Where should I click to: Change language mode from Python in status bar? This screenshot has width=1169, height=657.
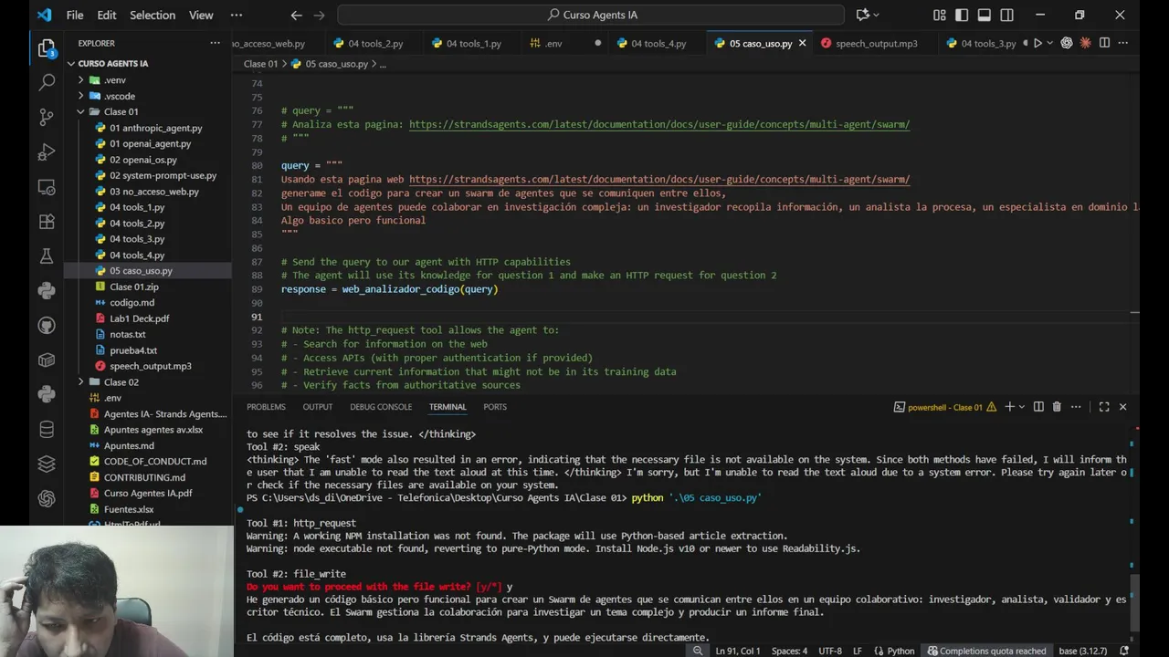[900, 651]
